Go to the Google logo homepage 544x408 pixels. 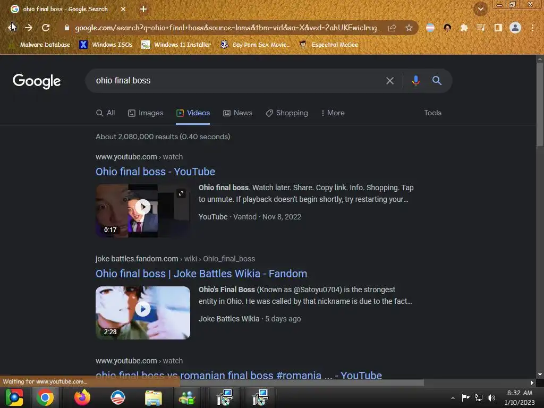pos(37,81)
